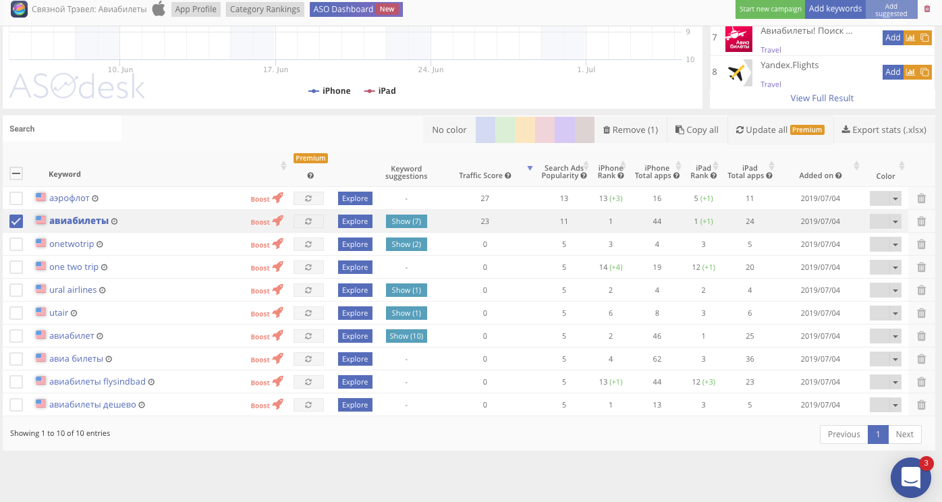Open the App Profile tab

(196, 9)
